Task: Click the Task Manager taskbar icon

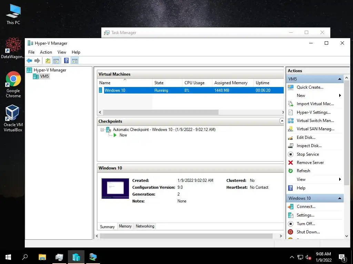Action: 59,257
